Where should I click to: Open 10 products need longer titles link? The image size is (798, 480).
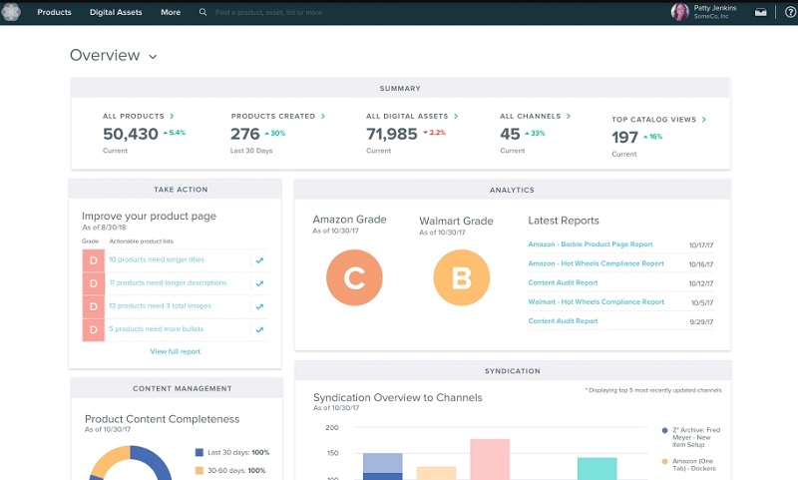pyautogui.click(x=157, y=259)
